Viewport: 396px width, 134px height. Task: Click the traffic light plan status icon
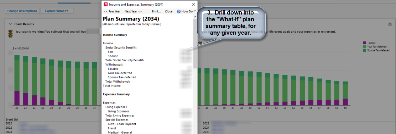click(10, 33)
